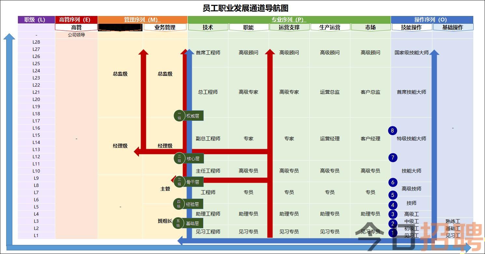Select the L1 level row label

click(36, 235)
